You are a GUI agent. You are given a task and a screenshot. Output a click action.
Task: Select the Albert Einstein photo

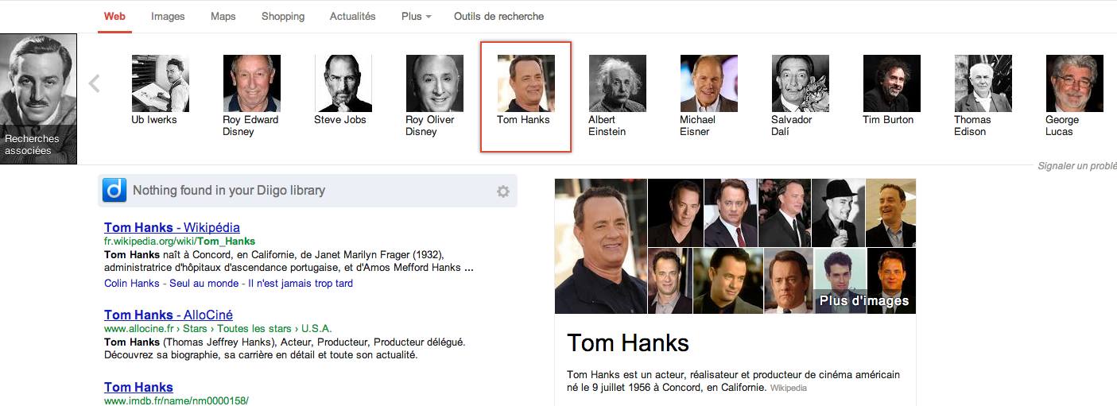617,83
